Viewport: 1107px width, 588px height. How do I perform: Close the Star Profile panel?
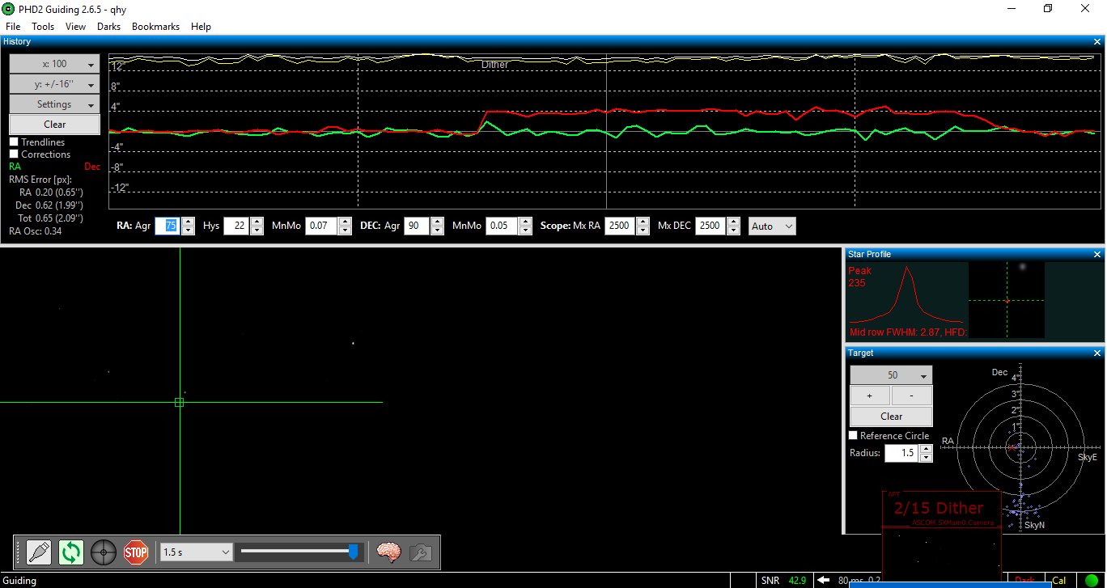pyautogui.click(x=1097, y=255)
